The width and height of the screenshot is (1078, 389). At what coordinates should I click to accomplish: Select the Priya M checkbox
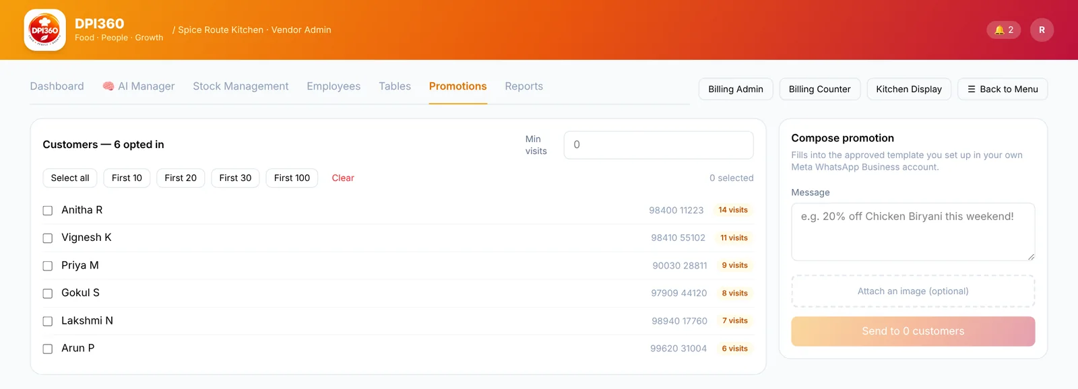[48, 266]
